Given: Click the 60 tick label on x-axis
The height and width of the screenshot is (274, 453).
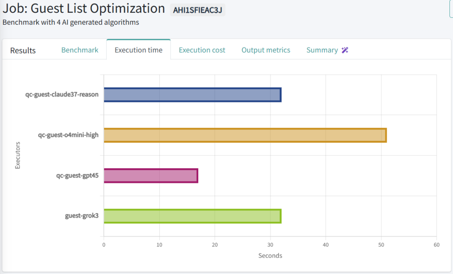Looking at the screenshot, I should (x=436, y=244).
